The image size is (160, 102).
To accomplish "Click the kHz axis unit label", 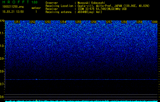I will point(2,21).
